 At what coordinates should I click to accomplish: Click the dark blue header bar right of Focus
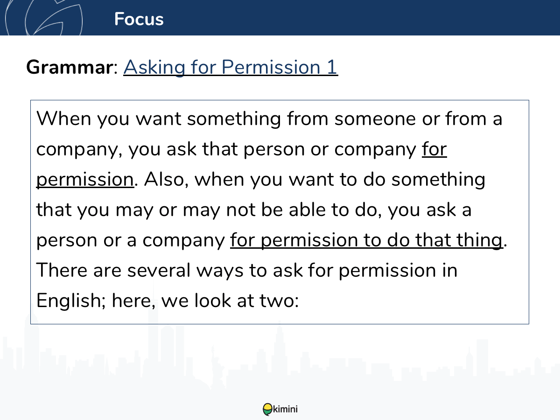point(362,18)
